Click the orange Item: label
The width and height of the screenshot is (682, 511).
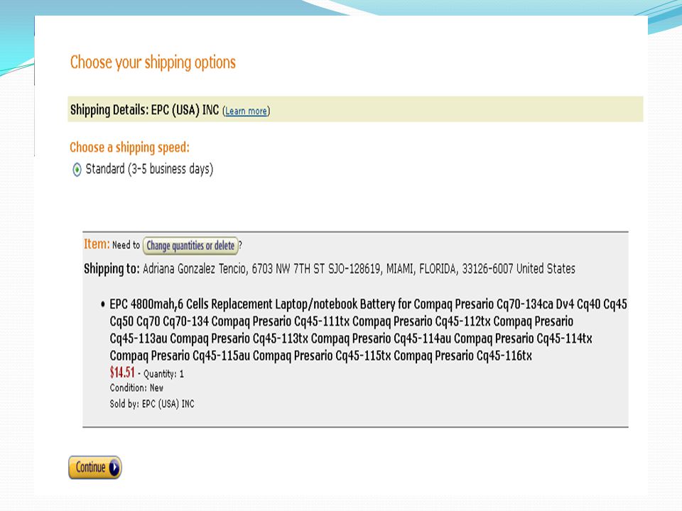(x=97, y=243)
